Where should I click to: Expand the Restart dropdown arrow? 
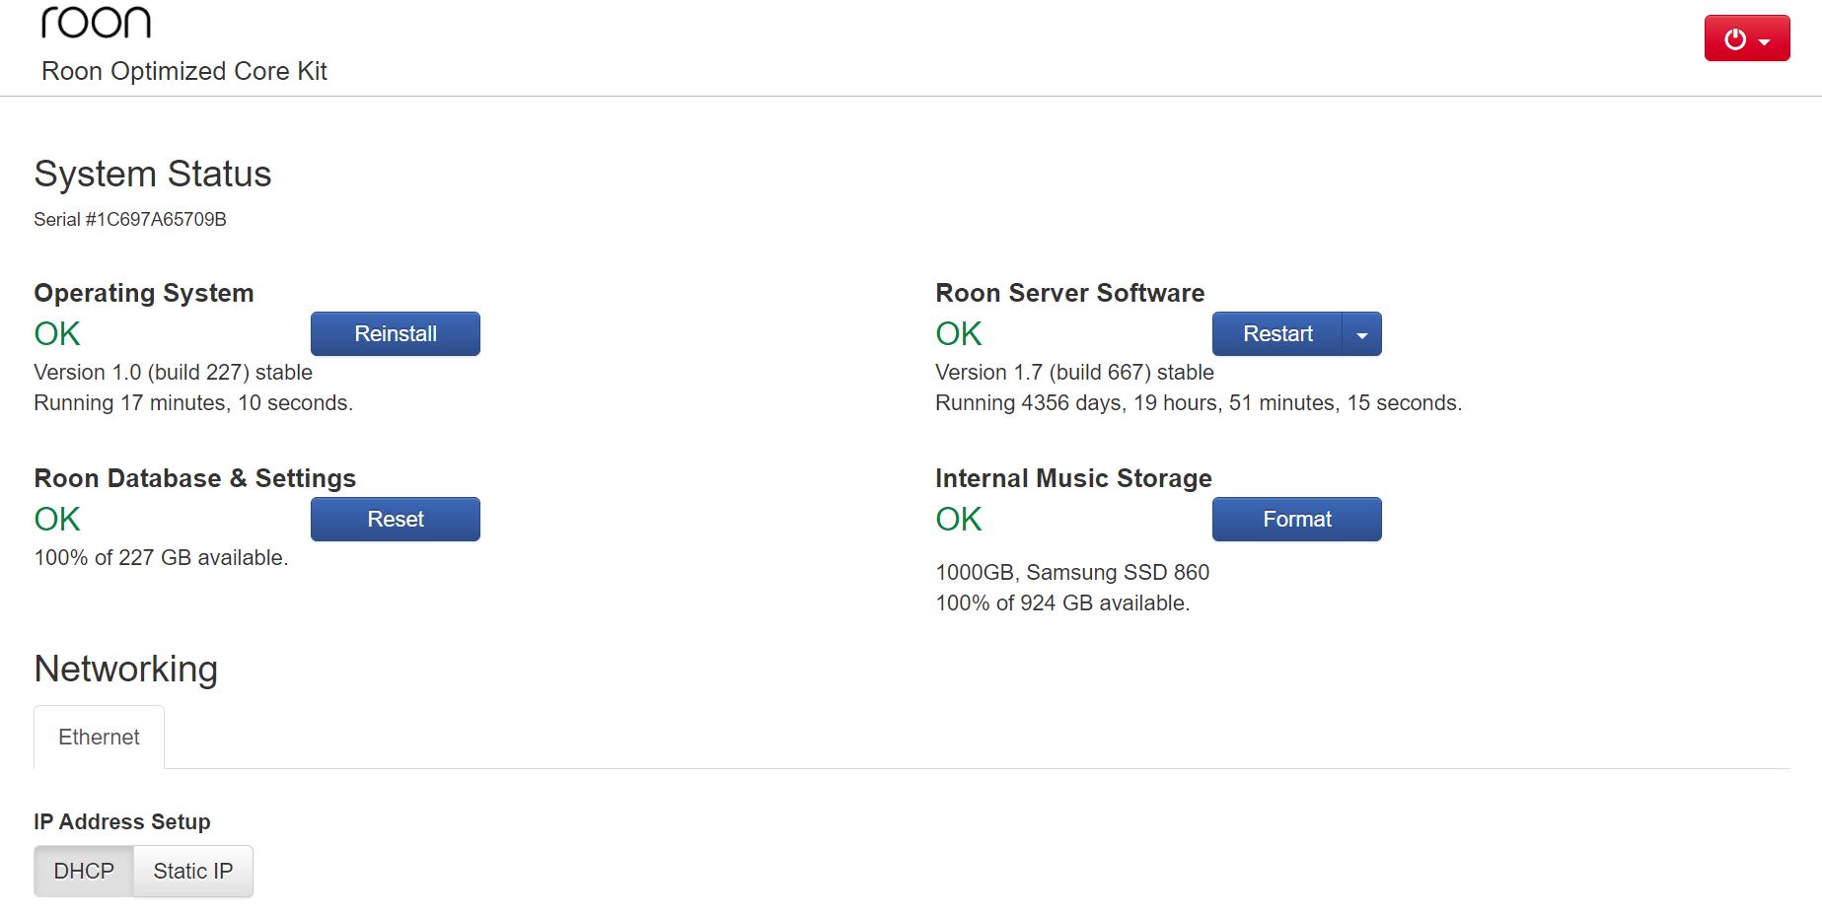(1362, 333)
